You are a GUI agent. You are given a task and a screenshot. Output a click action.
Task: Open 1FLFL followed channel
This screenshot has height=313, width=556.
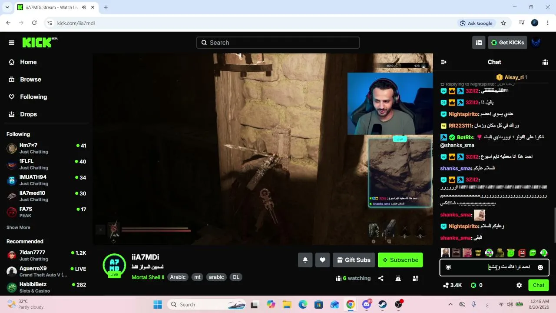pos(46,164)
